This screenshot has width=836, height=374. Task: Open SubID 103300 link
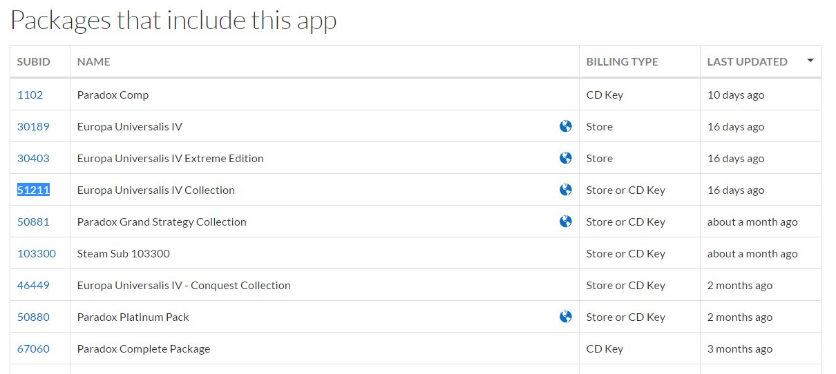point(37,253)
